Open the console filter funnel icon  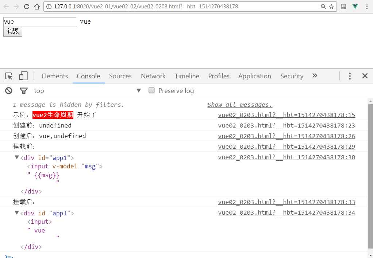coord(24,90)
